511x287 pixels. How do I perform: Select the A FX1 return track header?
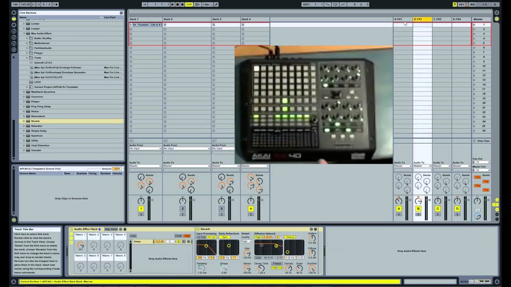click(x=403, y=19)
